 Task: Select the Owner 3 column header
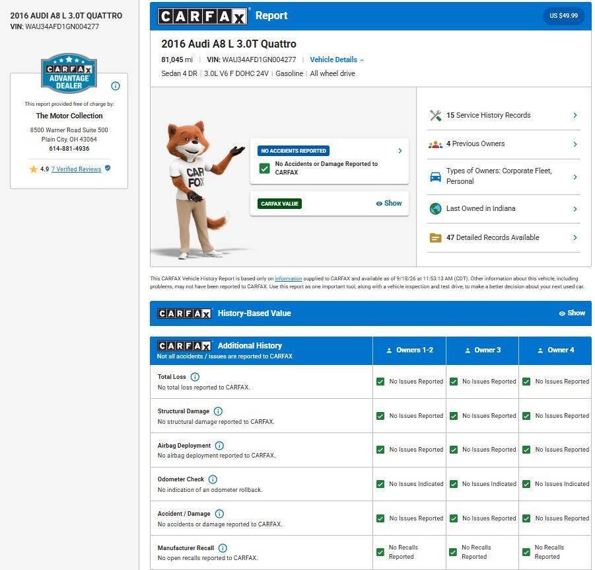pyautogui.click(x=483, y=350)
